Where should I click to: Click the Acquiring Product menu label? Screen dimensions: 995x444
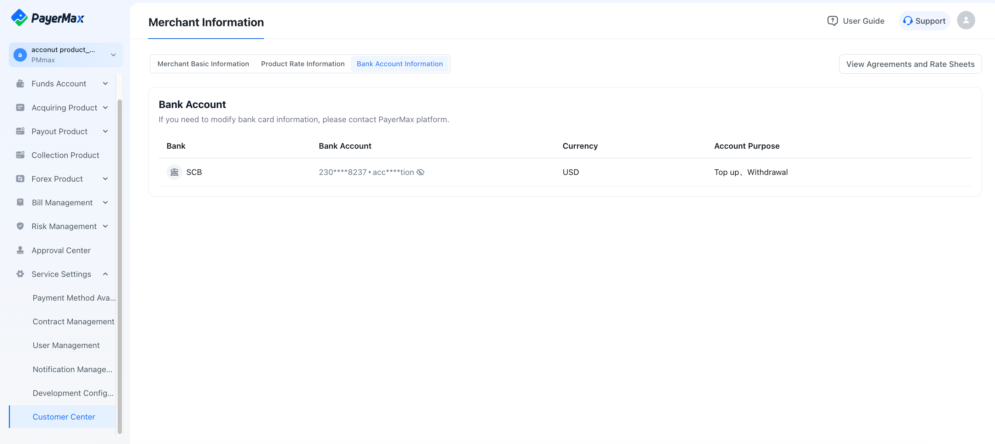pos(64,107)
